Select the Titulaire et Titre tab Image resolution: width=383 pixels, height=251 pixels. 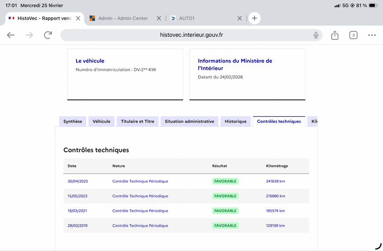pos(137,121)
